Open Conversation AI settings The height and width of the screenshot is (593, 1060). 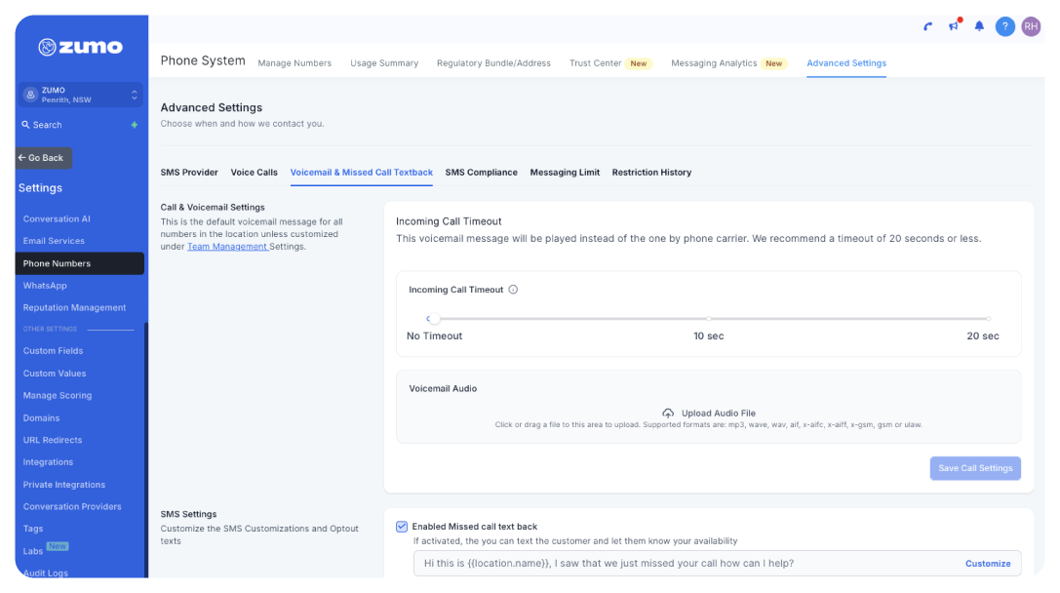tap(57, 219)
